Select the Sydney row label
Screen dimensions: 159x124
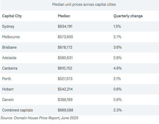coord(8,26)
